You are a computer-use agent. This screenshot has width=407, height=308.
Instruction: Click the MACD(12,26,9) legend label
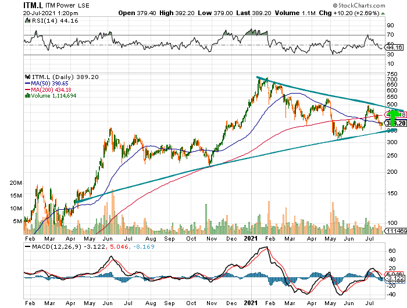(56, 247)
